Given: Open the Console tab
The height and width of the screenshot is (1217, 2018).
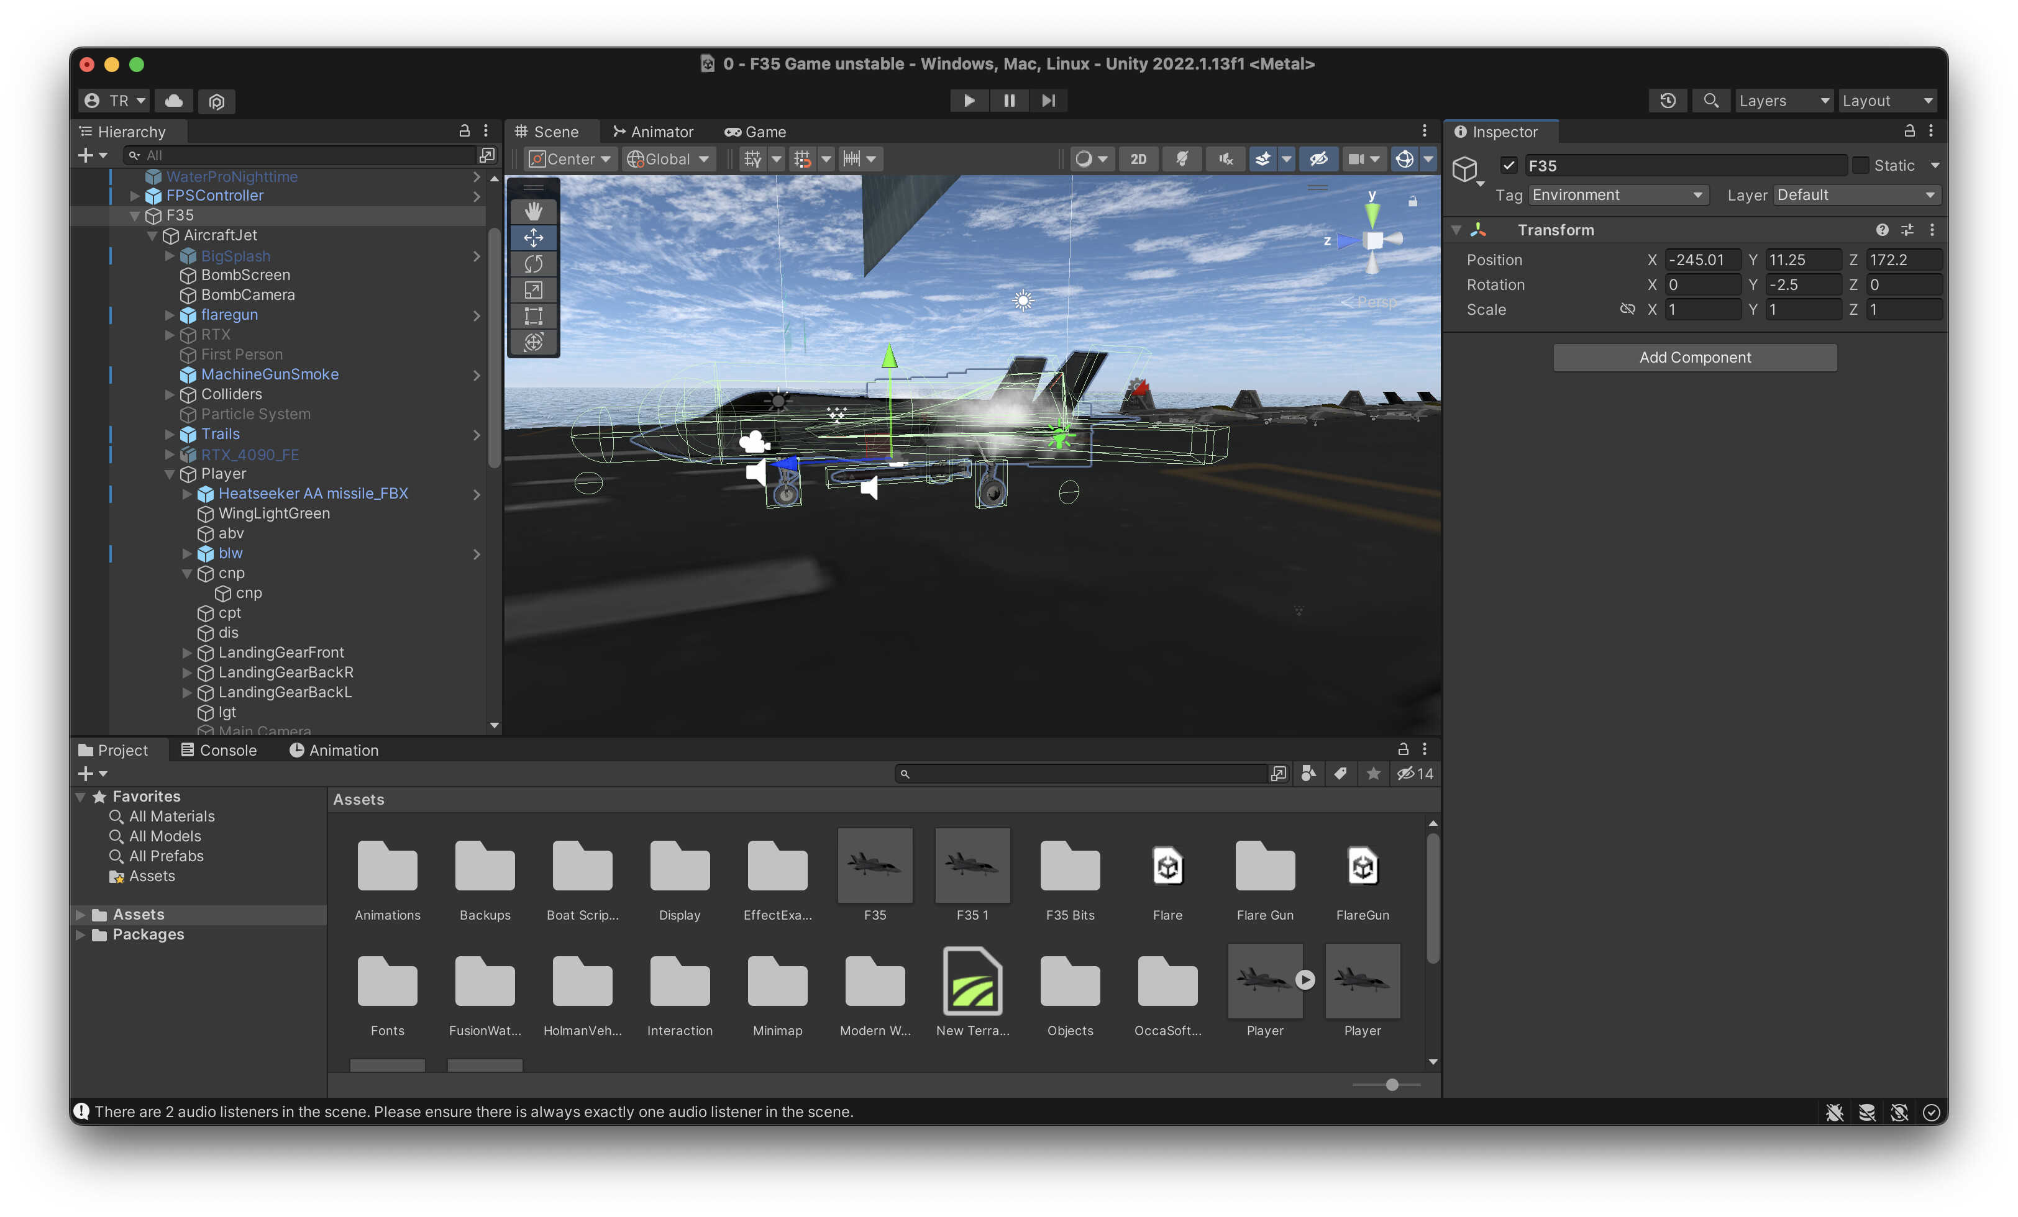Looking at the screenshot, I should pyautogui.click(x=219, y=749).
